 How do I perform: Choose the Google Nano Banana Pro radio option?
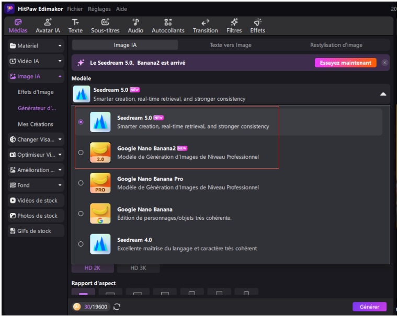81,183
